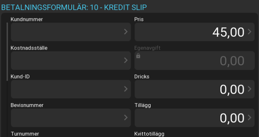
Task: Click the arrow icon in Kundnummer field
Action: tap(126, 32)
